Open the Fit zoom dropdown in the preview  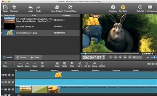click(x=137, y=57)
